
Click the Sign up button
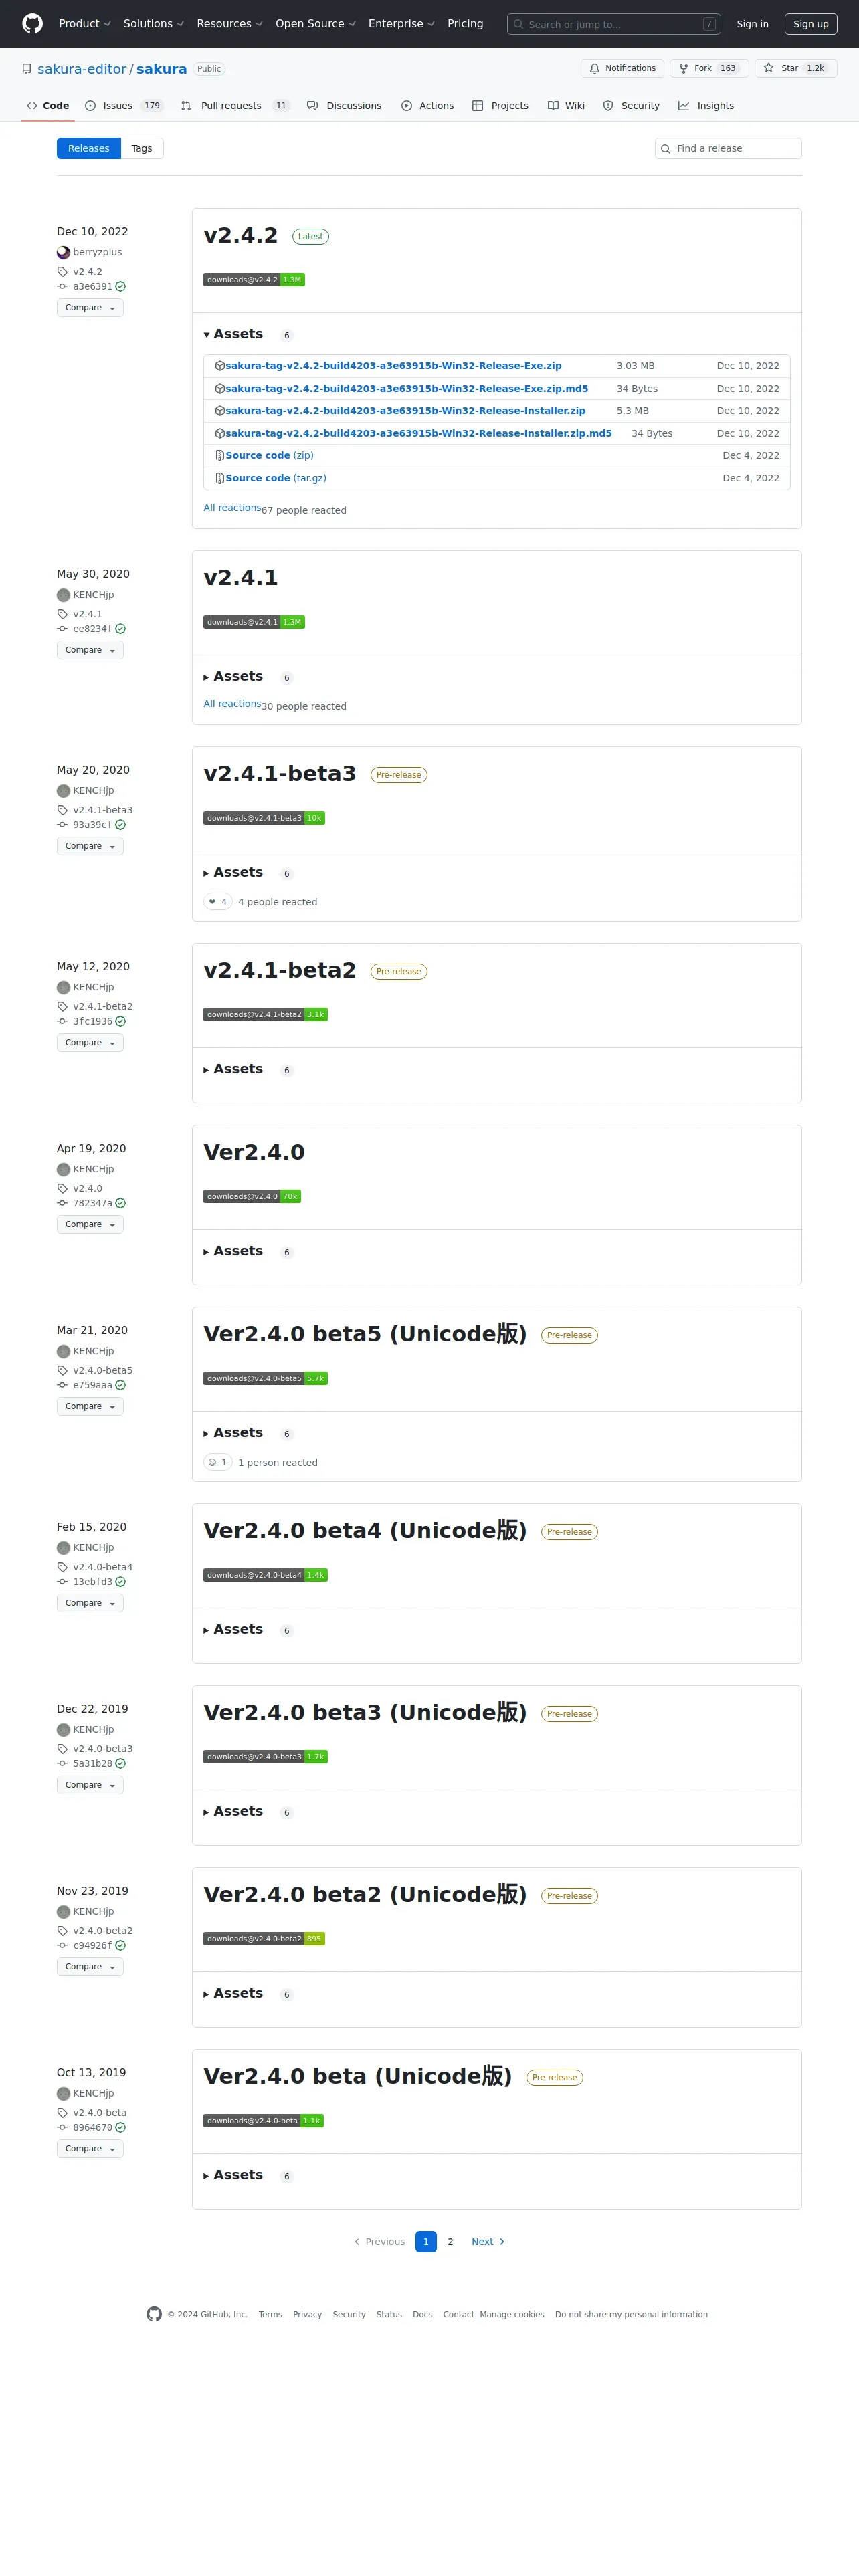810,24
